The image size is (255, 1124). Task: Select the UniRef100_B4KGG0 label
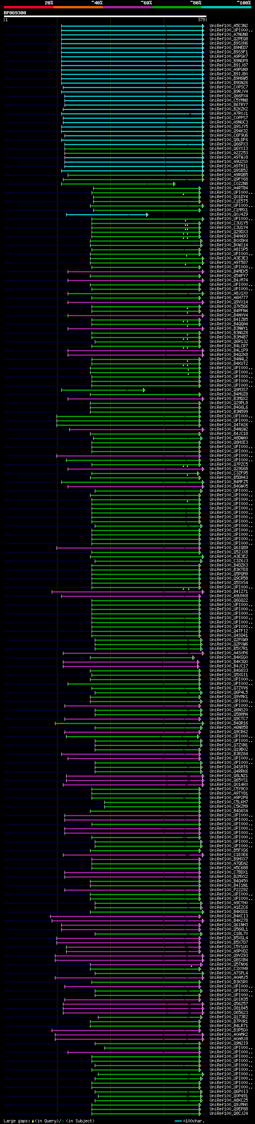click(229, 657)
